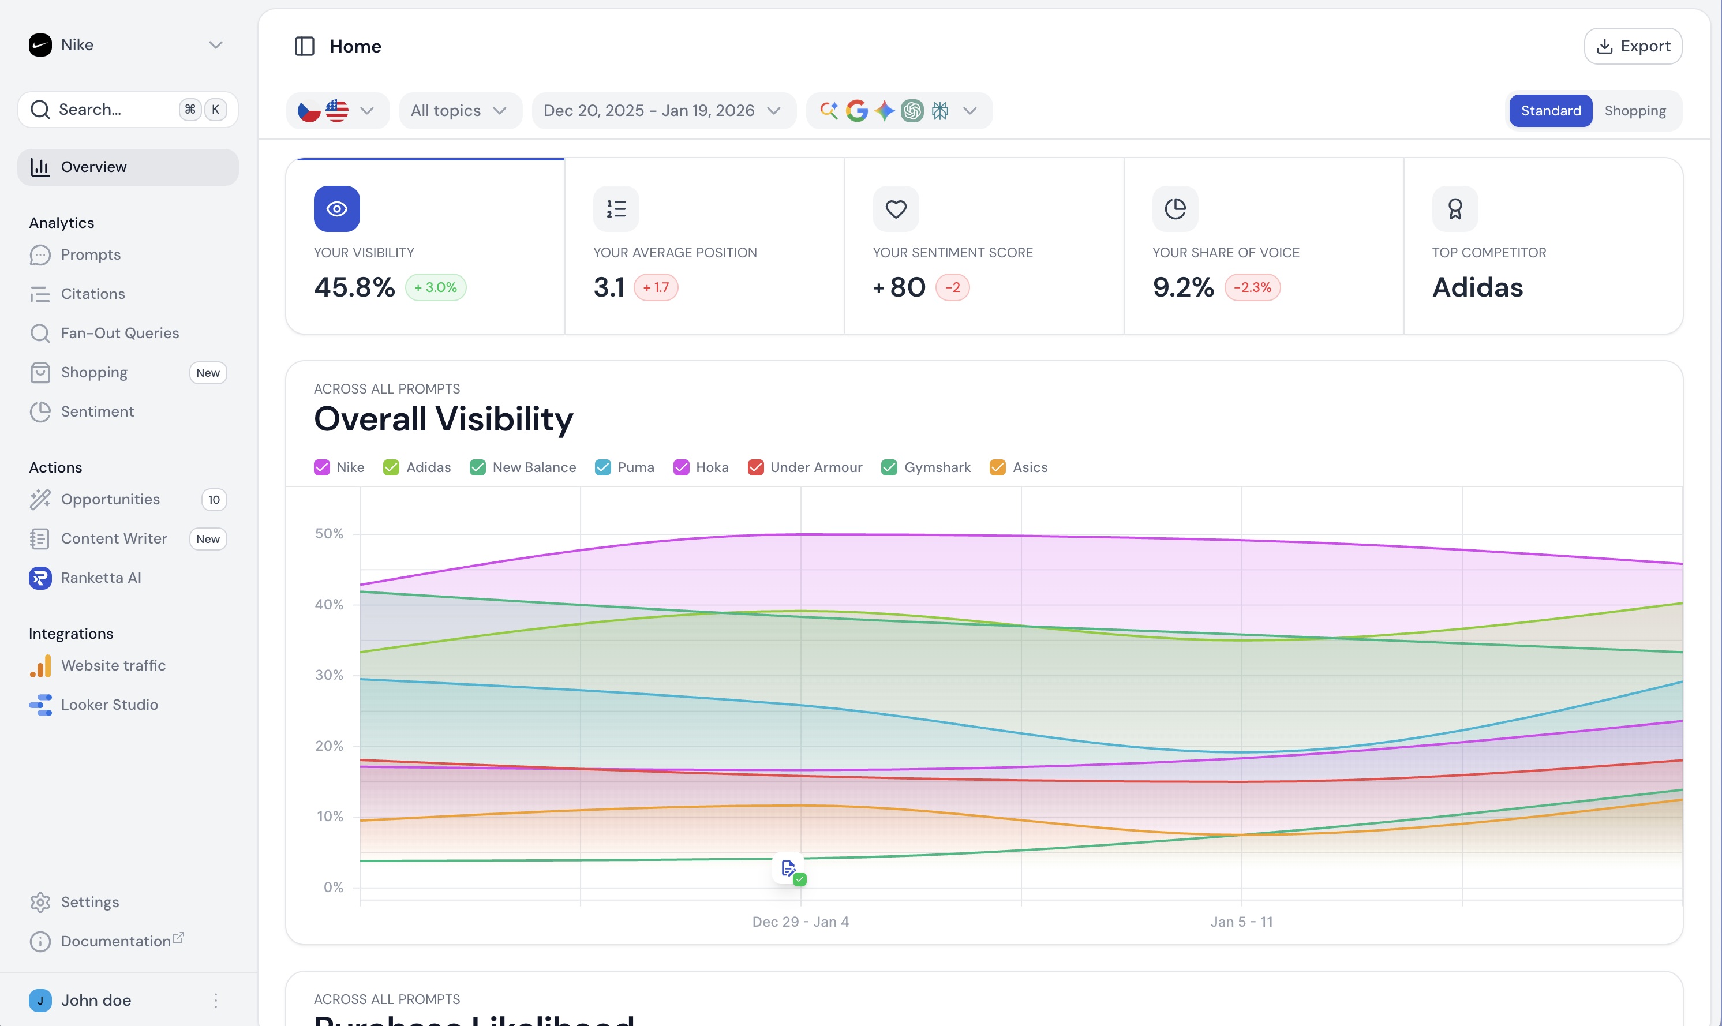
Task: Open the All topics dropdown
Action: (460, 111)
